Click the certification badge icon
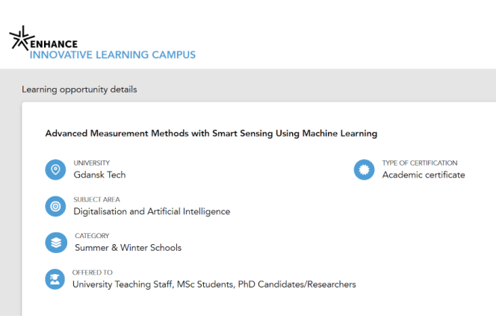The height and width of the screenshot is (330, 496). coord(364,169)
